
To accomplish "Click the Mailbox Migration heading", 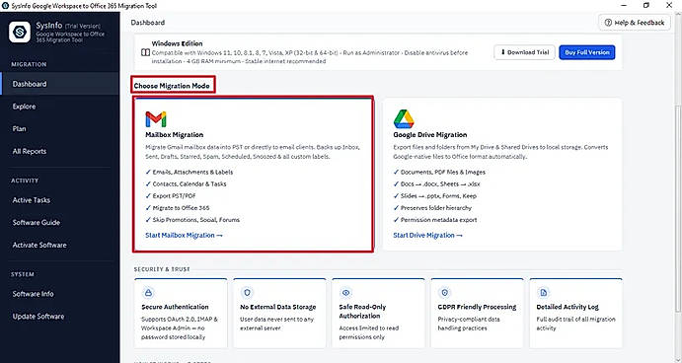I will pyautogui.click(x=175, y=135).
